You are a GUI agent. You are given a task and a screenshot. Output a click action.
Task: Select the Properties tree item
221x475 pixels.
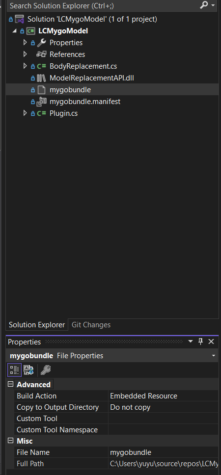coord(66,43)
